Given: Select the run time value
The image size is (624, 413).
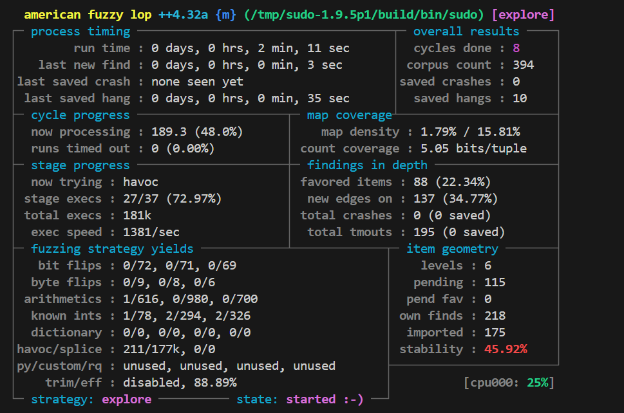Looking at the screenshot, I should pyautogui.click(x=251, y=48).
